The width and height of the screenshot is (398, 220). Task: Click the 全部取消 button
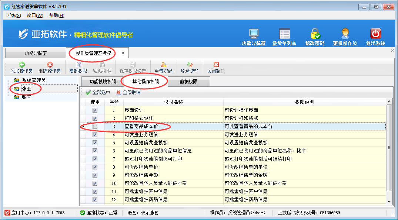click(x=128, y=93)
